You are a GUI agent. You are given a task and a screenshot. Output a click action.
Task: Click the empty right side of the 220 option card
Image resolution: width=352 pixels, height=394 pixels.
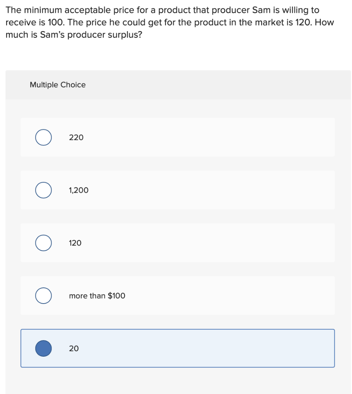(226, 137)
